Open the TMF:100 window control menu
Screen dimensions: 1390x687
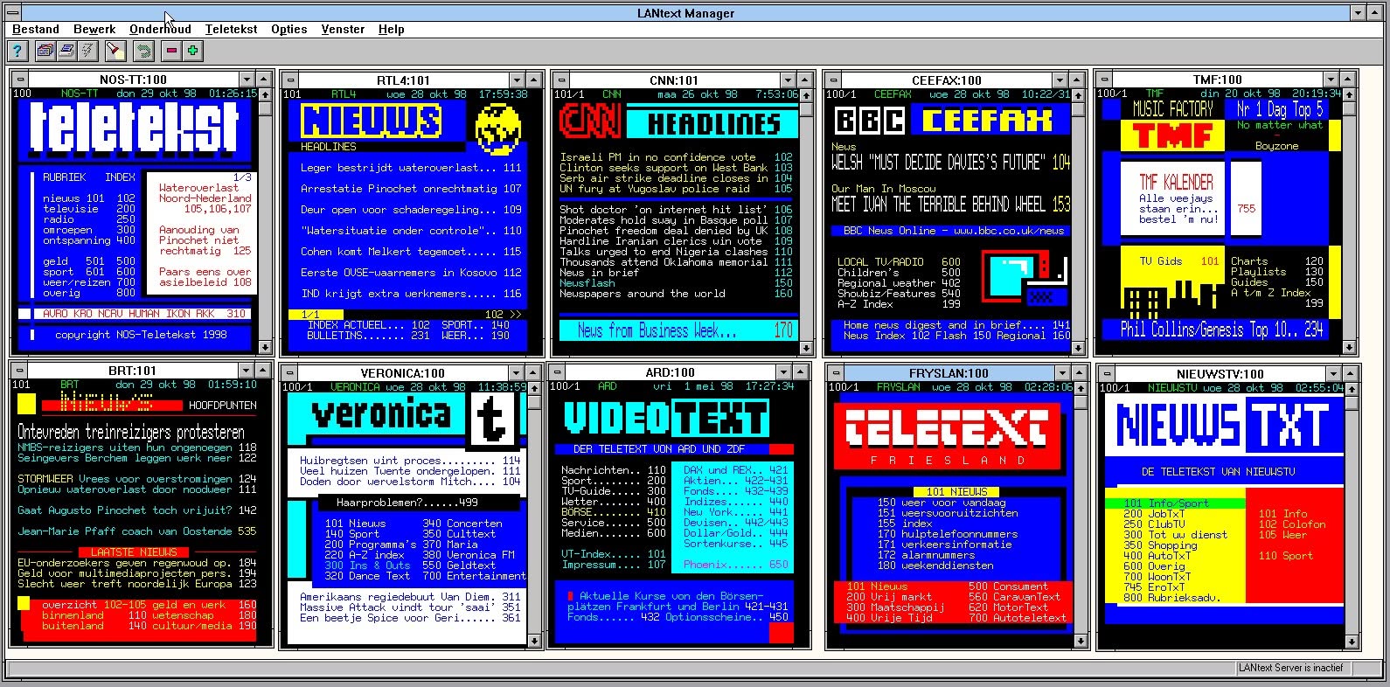point(1106,80)
